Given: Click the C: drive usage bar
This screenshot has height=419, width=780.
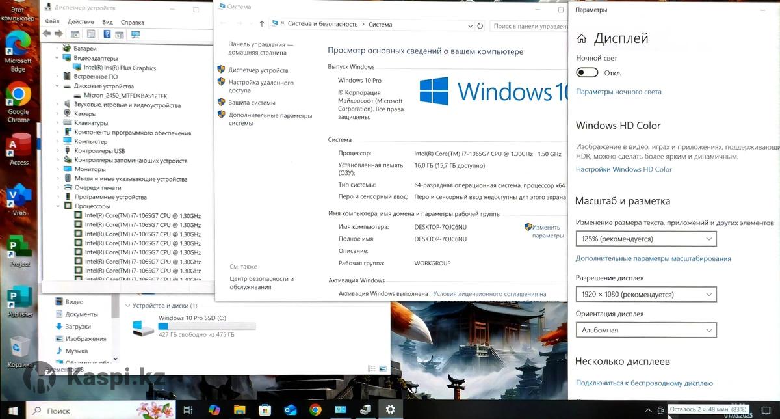Looking at the screenshot, I should click(207, 326).
